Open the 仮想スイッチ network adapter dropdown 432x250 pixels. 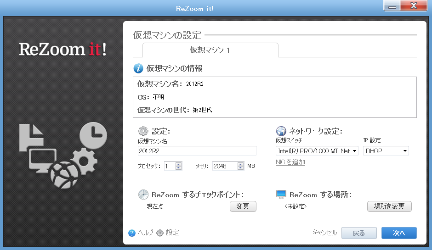317,151
